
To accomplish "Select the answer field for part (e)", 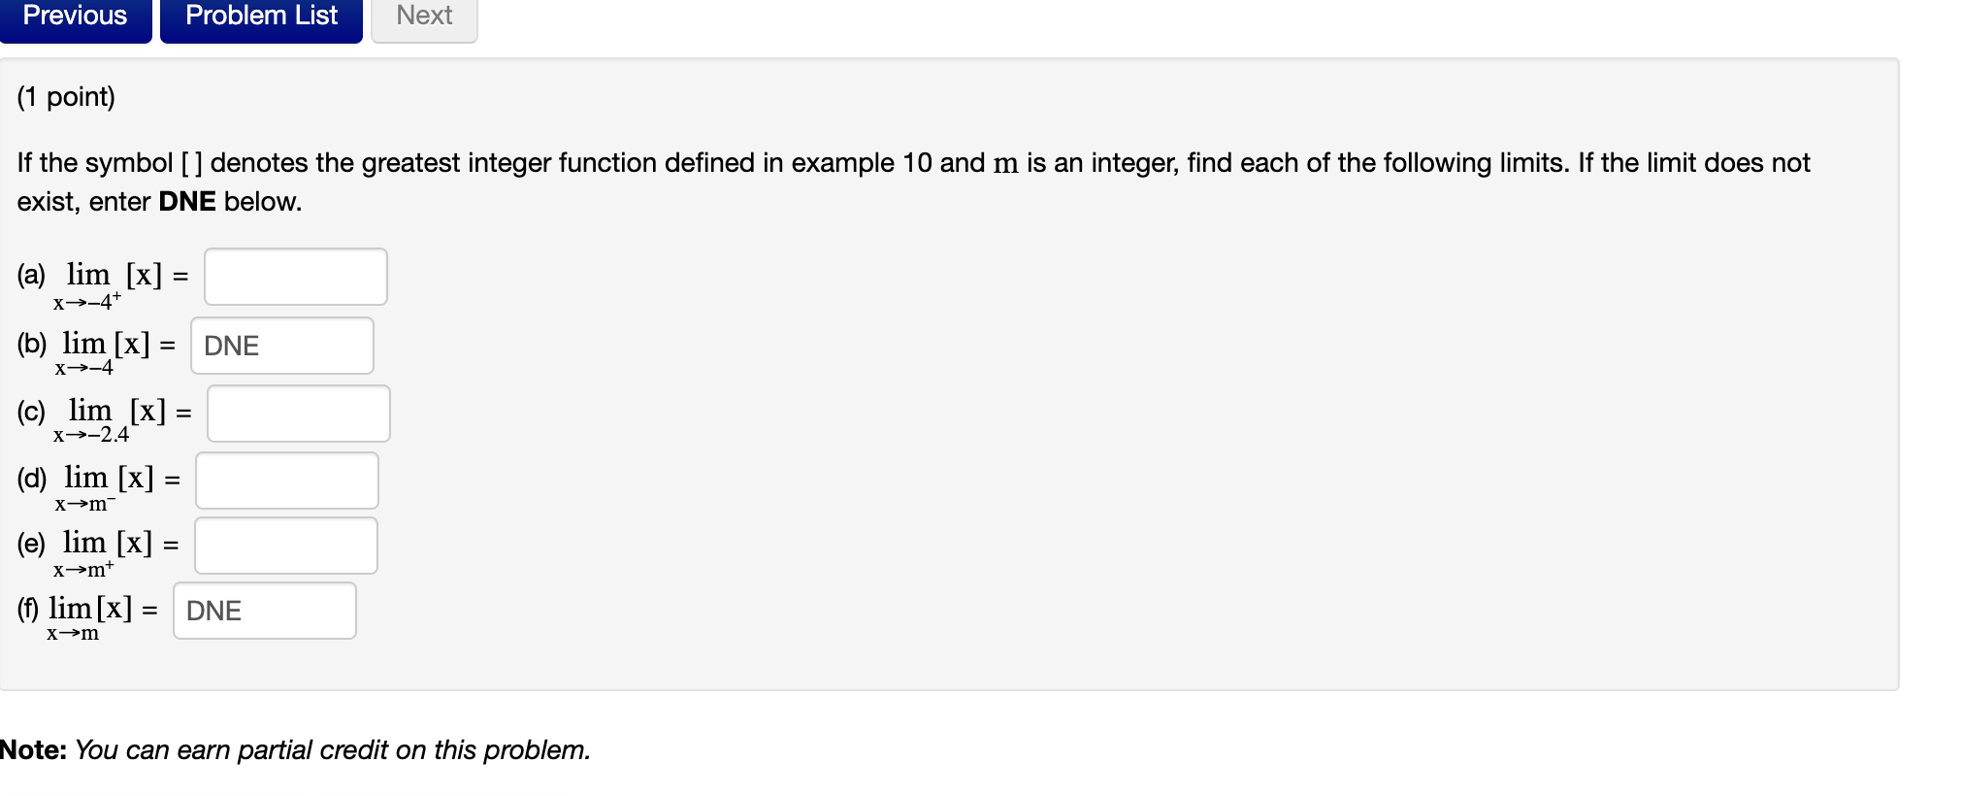I will (x=285, y=545).
